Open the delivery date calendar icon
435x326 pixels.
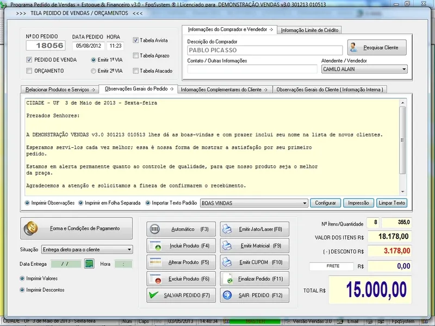[89, 264]
